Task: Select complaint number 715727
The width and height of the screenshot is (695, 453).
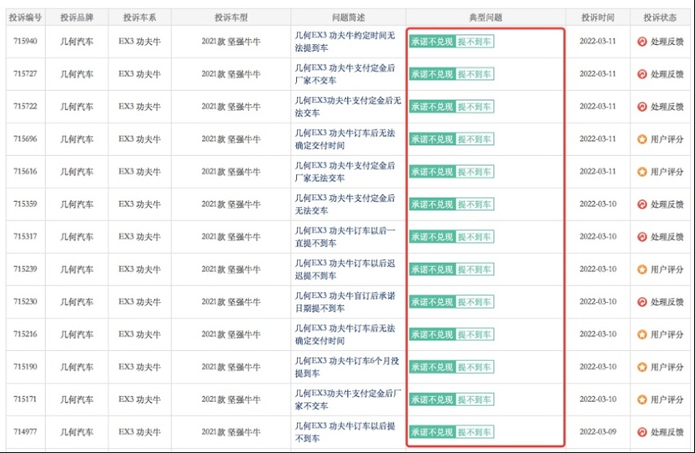Action: 25,73
